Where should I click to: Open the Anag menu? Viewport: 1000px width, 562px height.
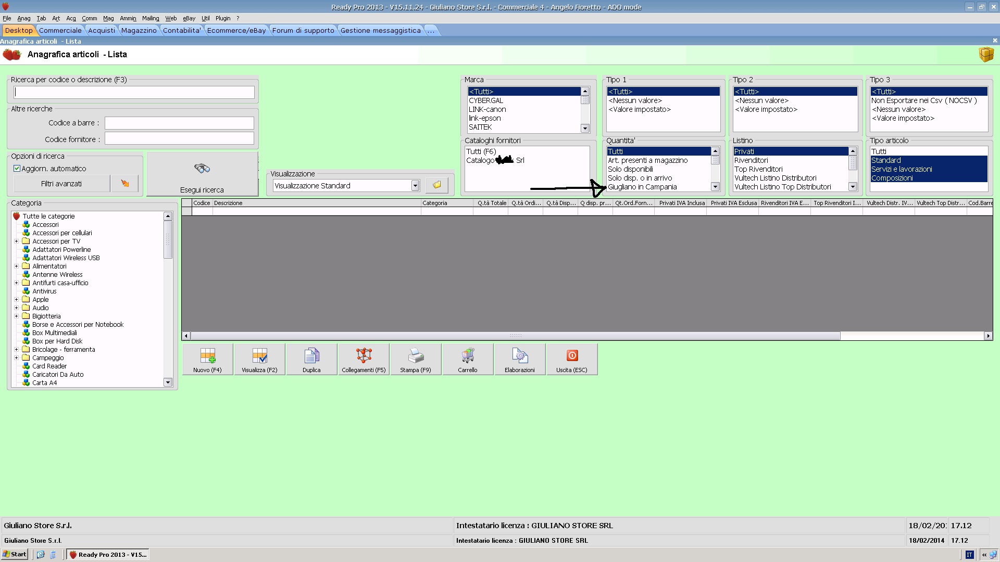coord(24,18)
